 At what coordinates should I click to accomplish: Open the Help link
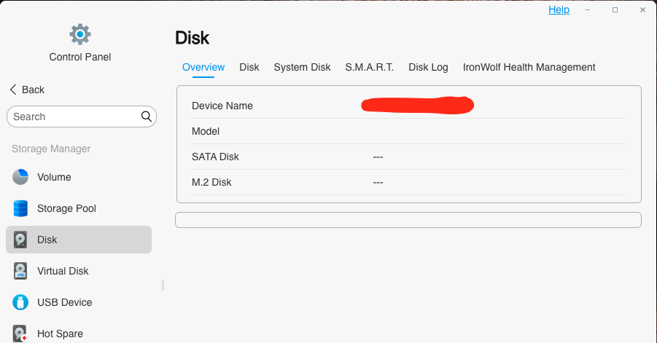pos(559,9)
